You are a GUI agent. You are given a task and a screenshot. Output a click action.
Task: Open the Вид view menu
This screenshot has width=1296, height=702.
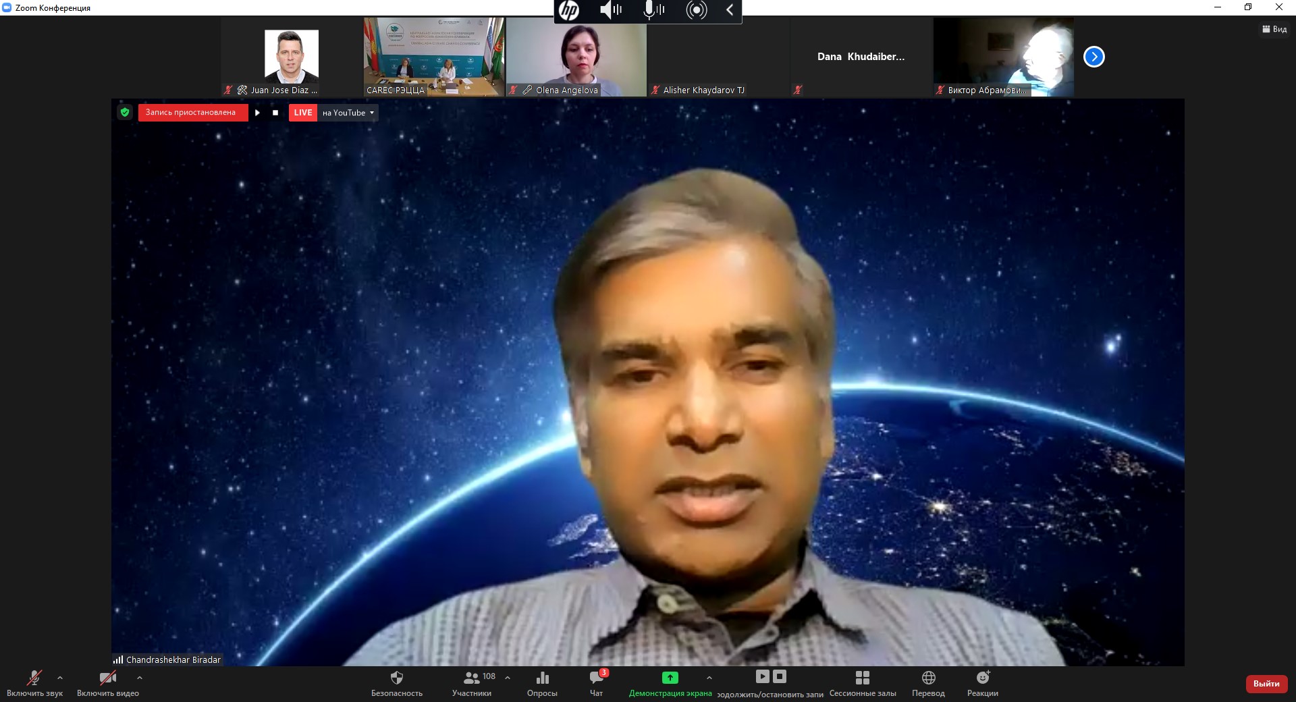click(1274, 29)
